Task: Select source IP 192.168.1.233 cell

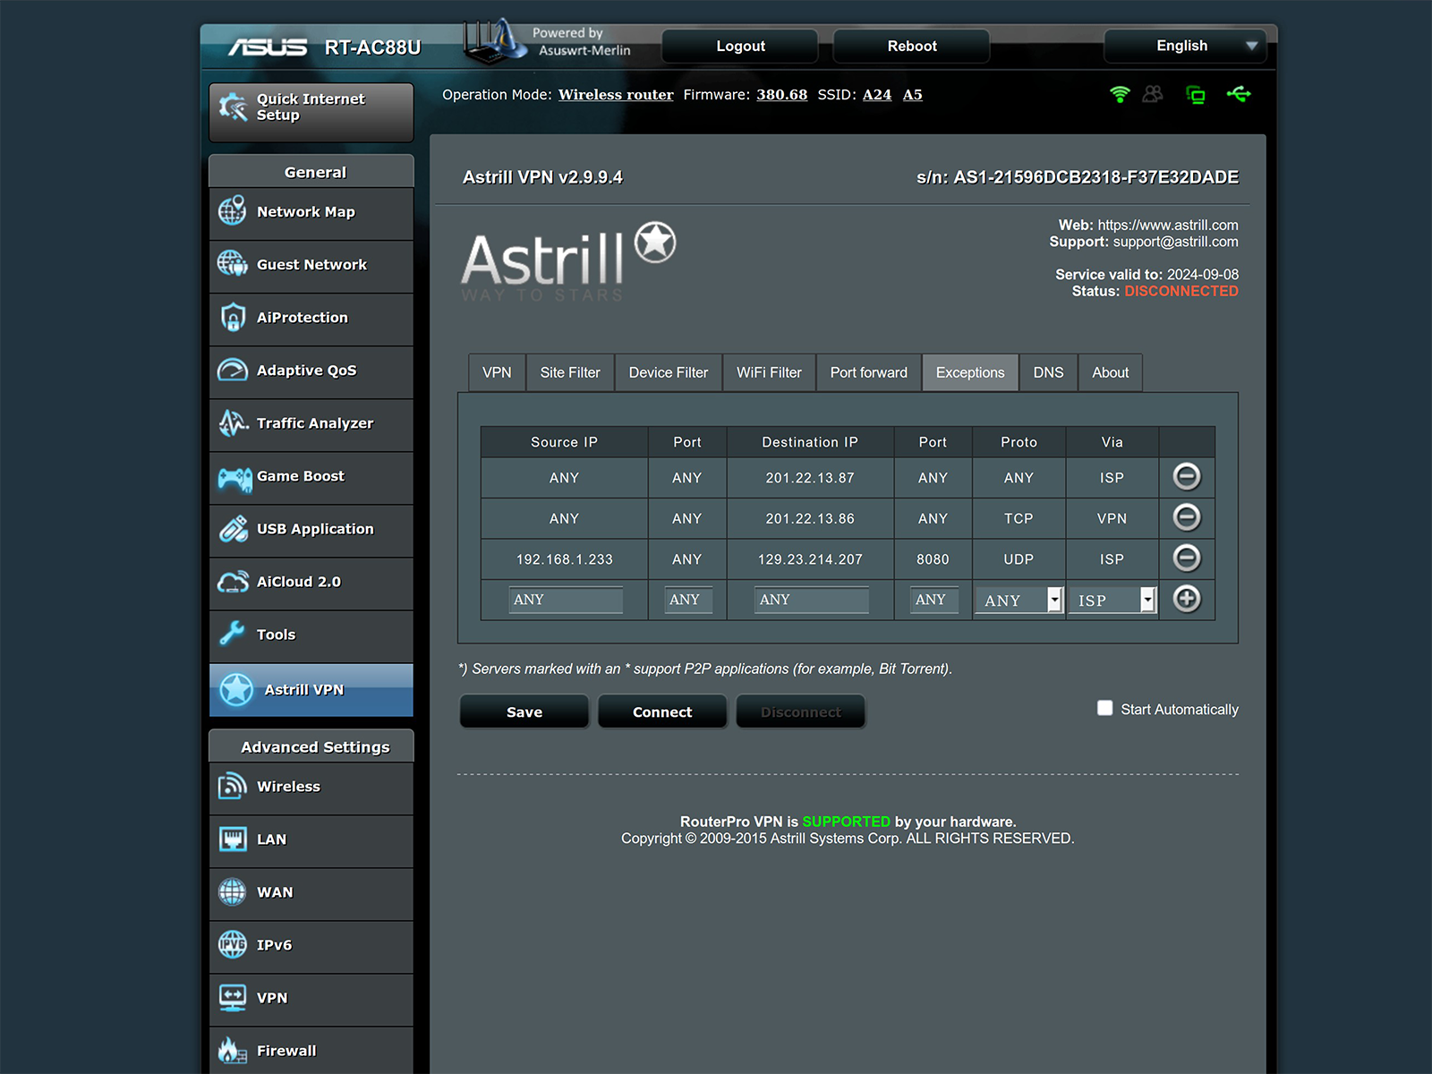Action: click(x=564, y=559)
